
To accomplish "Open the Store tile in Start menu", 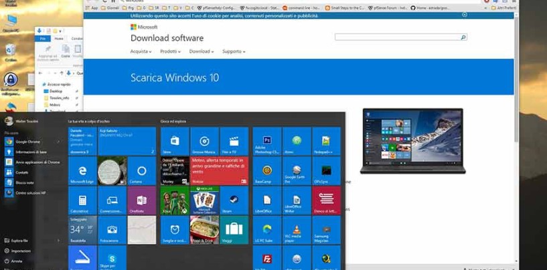I will [175, 141].
